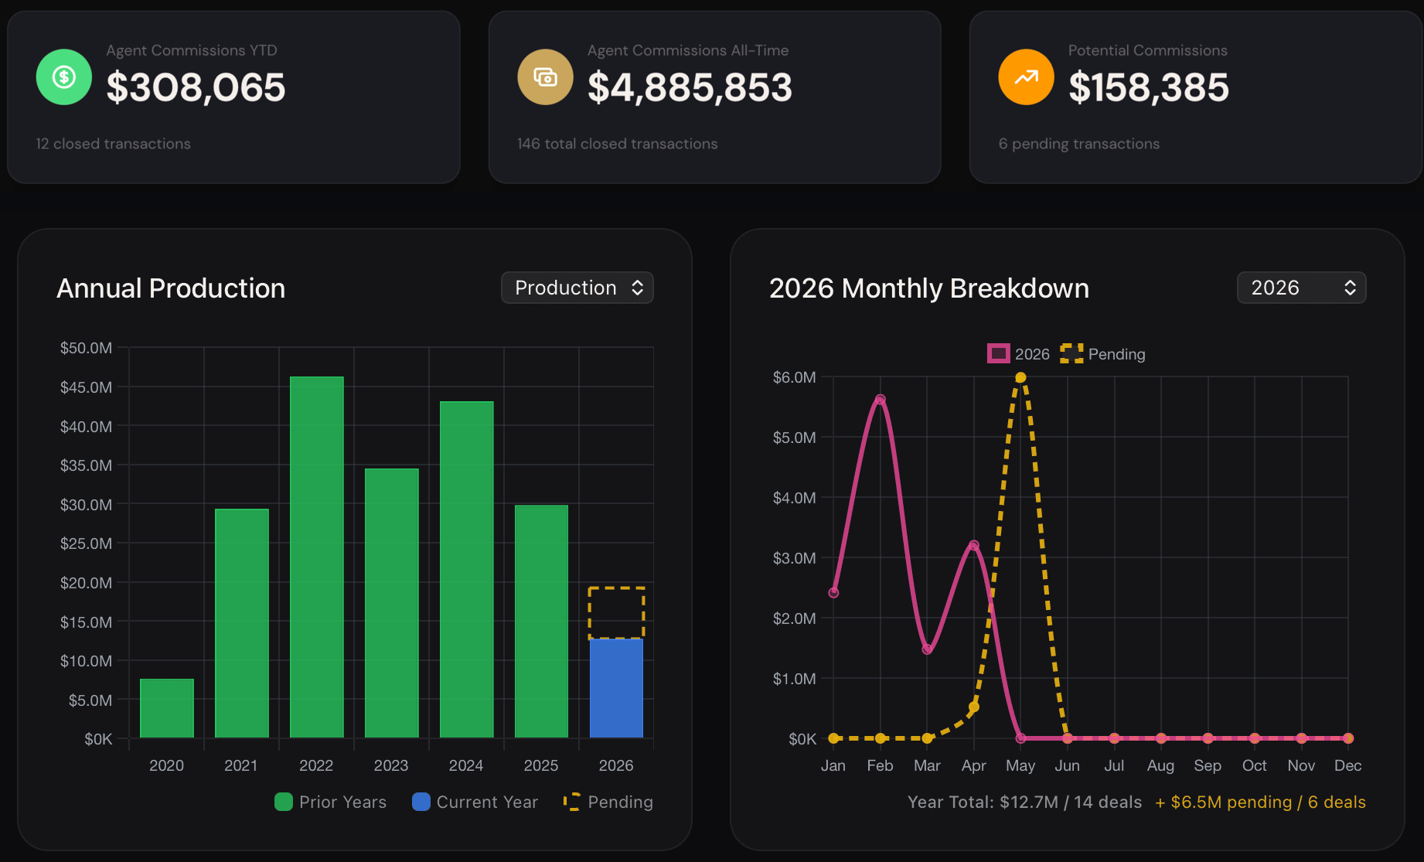Viewport: 1424px width, 862px height.
Task: Open the 2026 year dropdown
Action: (1301, 288)
